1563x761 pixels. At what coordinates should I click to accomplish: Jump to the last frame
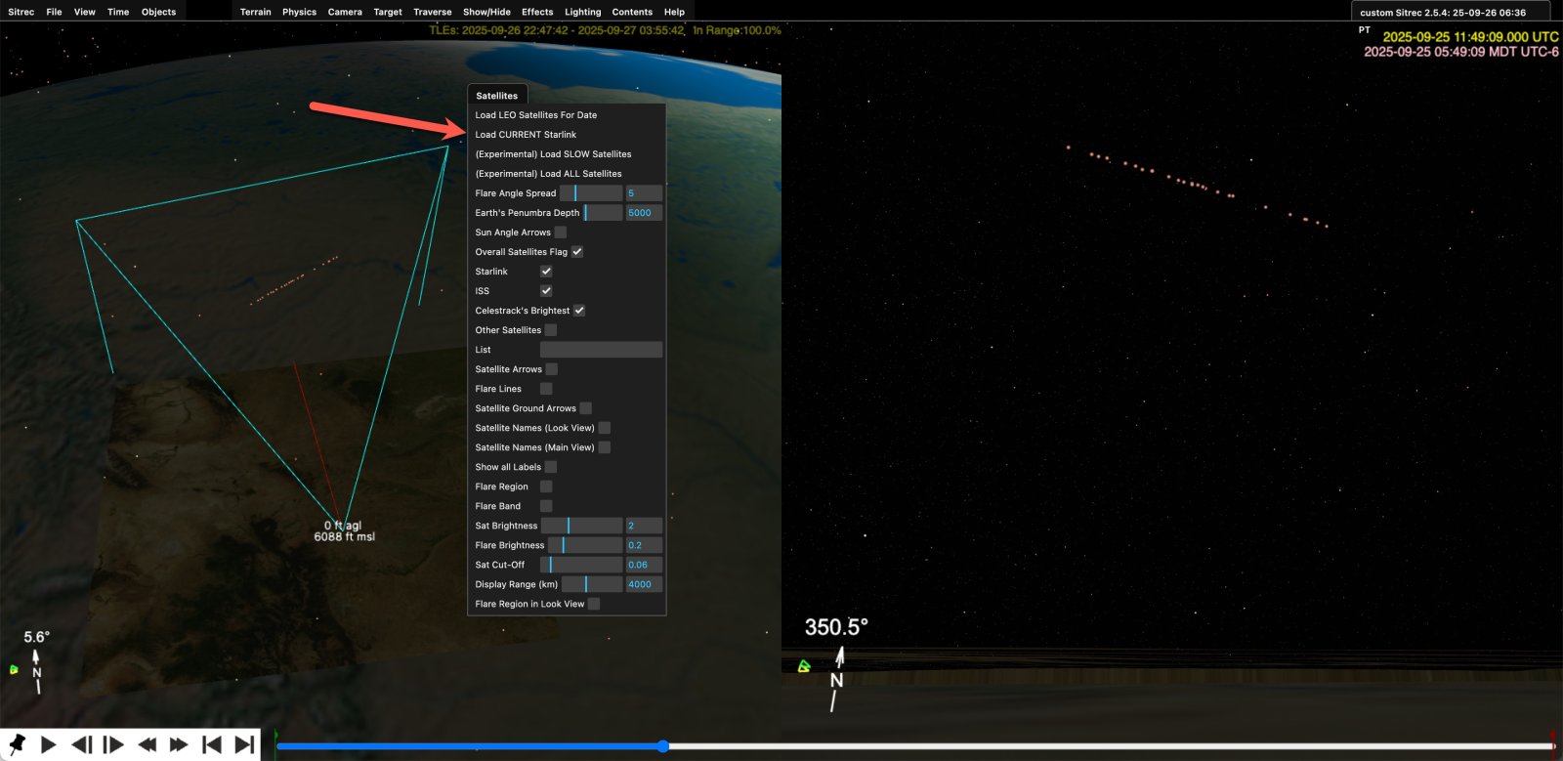[244, 744]
